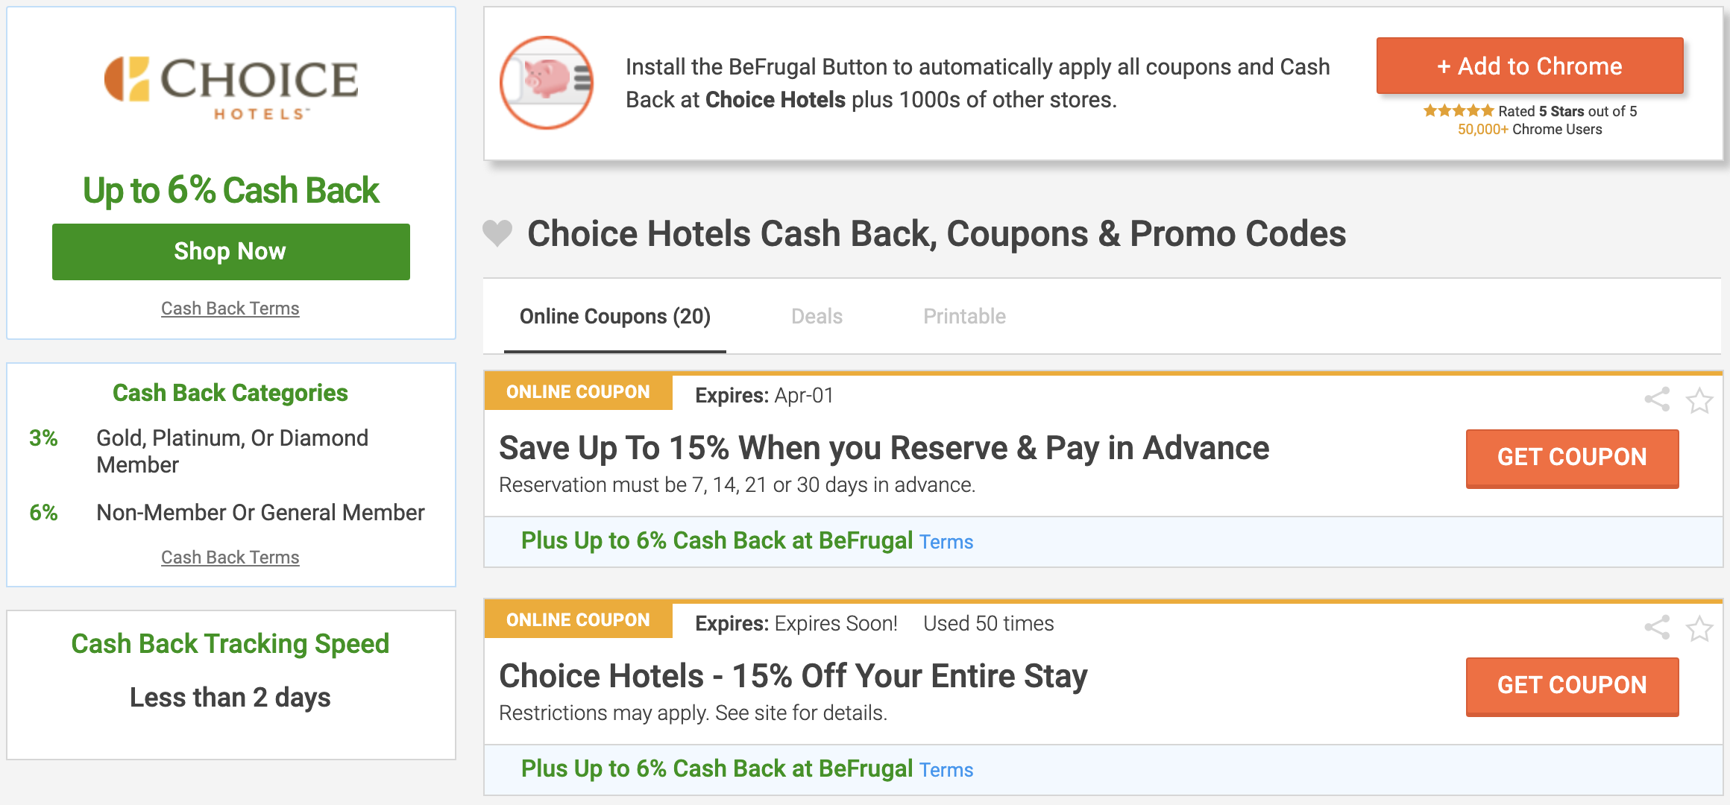The width and height of the screenshot is (1730, 805).
Task: Get coupon for 15% Off Entire Stay
Action: 1572,686
